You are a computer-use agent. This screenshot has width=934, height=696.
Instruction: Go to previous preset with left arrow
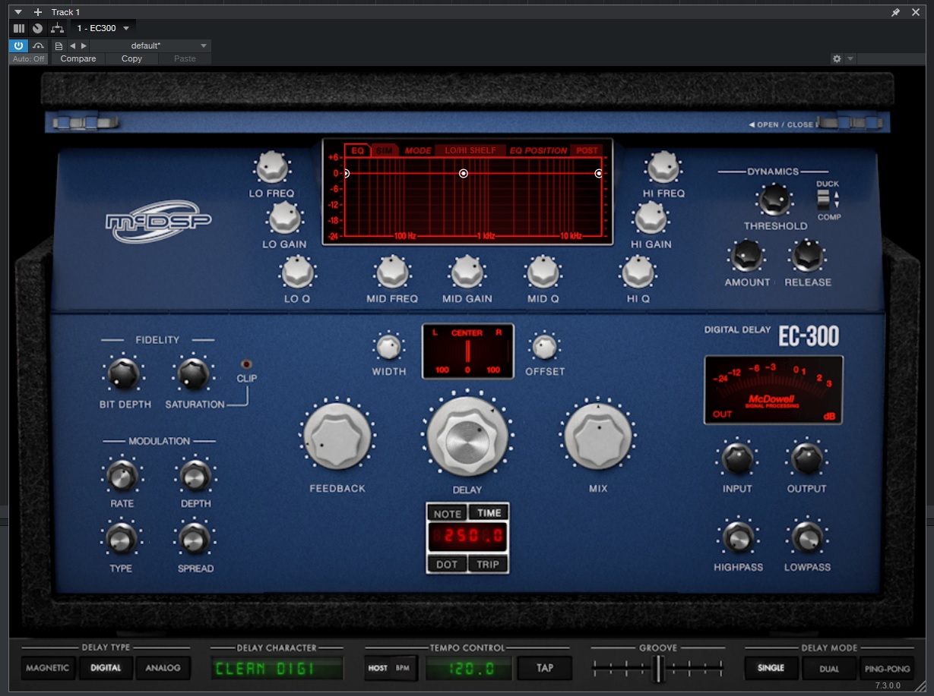pos(73,46)
